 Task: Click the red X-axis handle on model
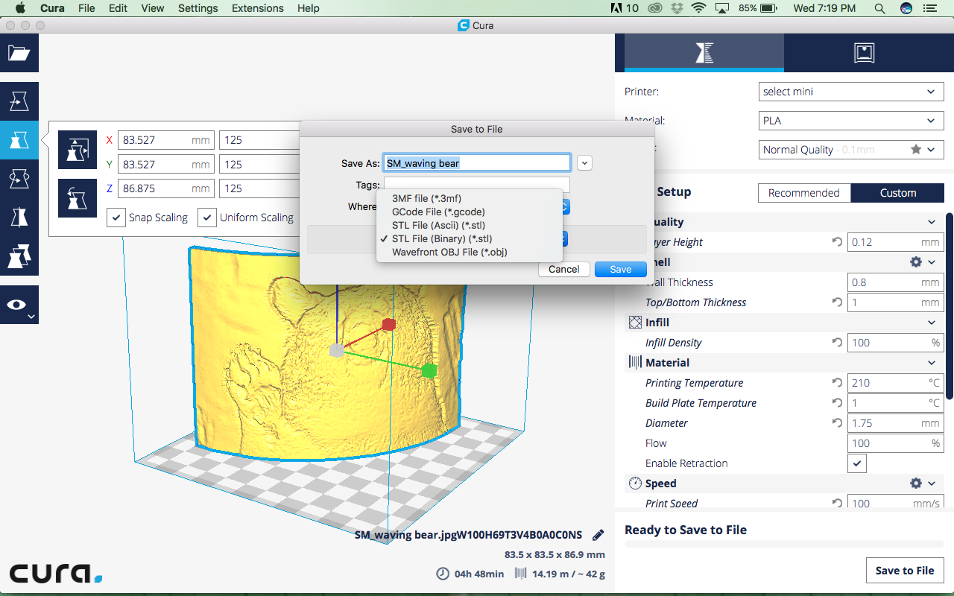[388, 324]
